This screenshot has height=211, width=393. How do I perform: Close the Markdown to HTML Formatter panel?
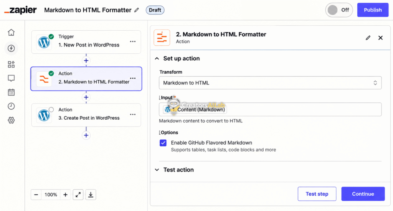click(x=380, y=38)
